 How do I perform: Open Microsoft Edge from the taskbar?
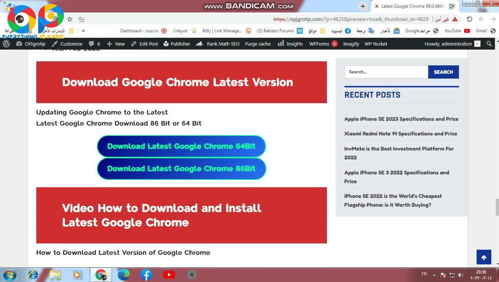click(x=124, y=275)
